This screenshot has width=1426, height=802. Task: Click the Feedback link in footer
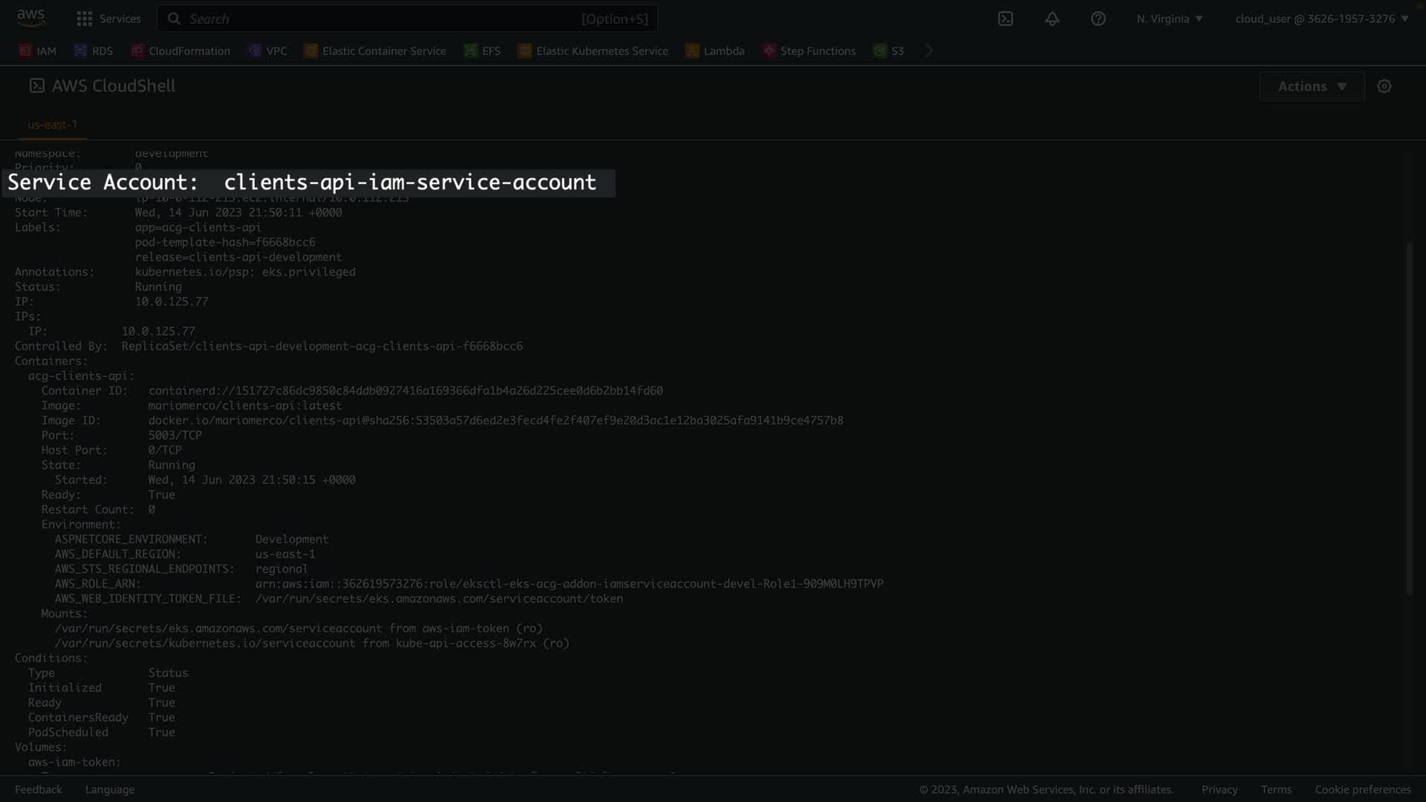coord(39,789)
